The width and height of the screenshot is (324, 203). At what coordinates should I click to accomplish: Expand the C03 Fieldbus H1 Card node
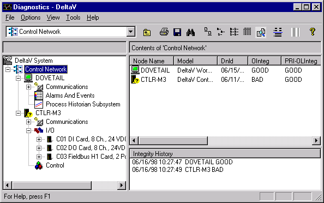(39, 157)
